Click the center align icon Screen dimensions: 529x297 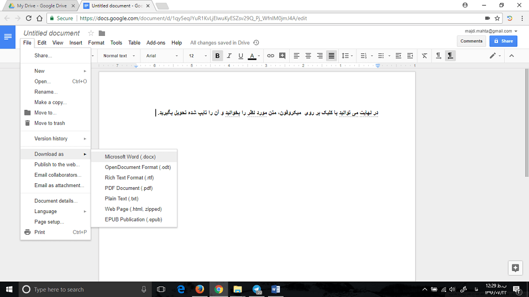point(308,56)
